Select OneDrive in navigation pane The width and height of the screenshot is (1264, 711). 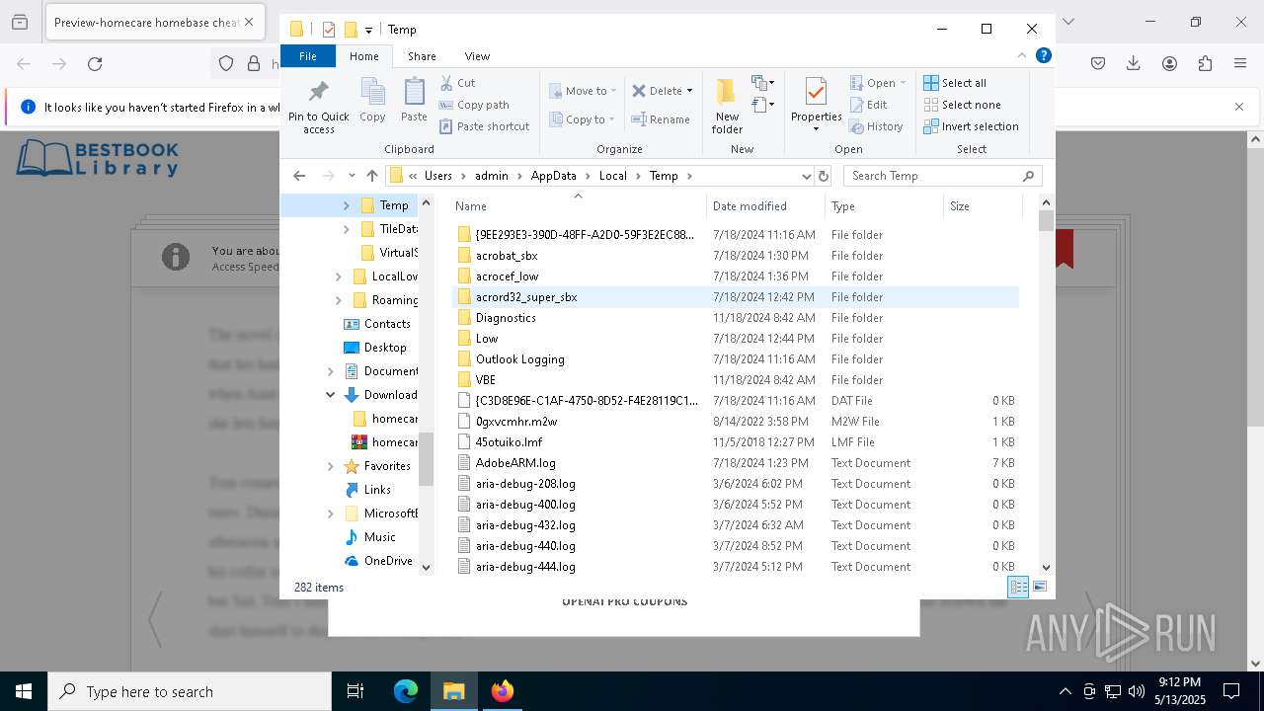pos(378,561)
